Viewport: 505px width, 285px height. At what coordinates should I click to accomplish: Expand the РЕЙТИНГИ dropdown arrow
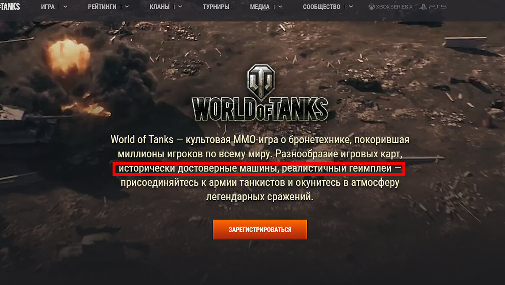127,7
